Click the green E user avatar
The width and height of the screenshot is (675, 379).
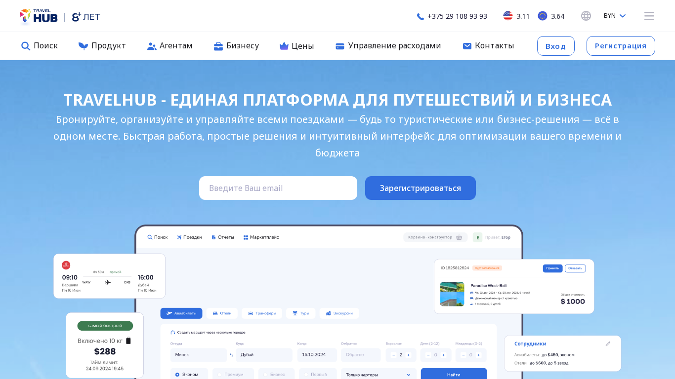477,237
